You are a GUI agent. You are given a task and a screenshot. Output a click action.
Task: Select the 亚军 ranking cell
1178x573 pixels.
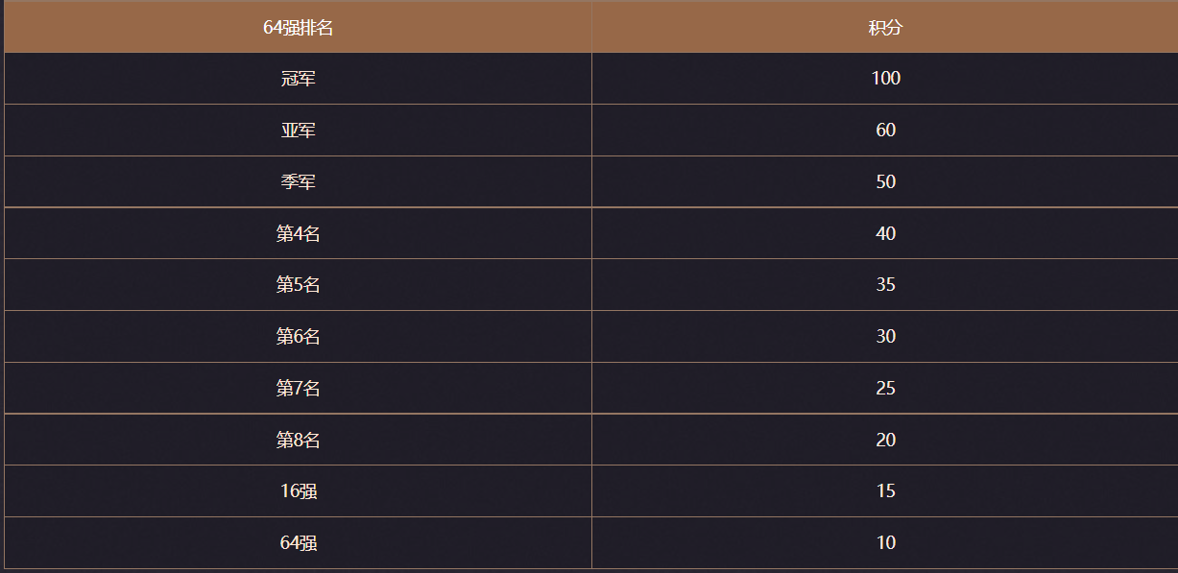coord(299,131)
